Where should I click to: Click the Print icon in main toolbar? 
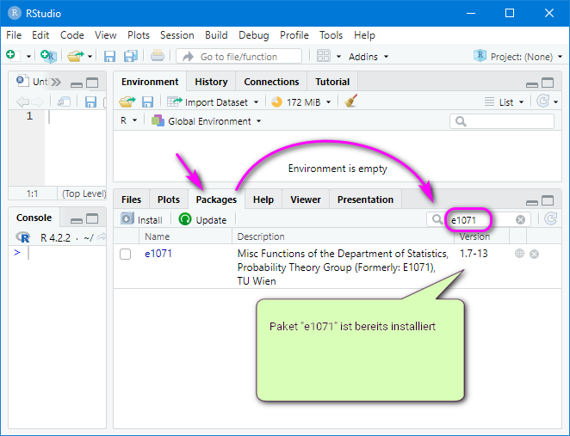[x=158, y=56]
